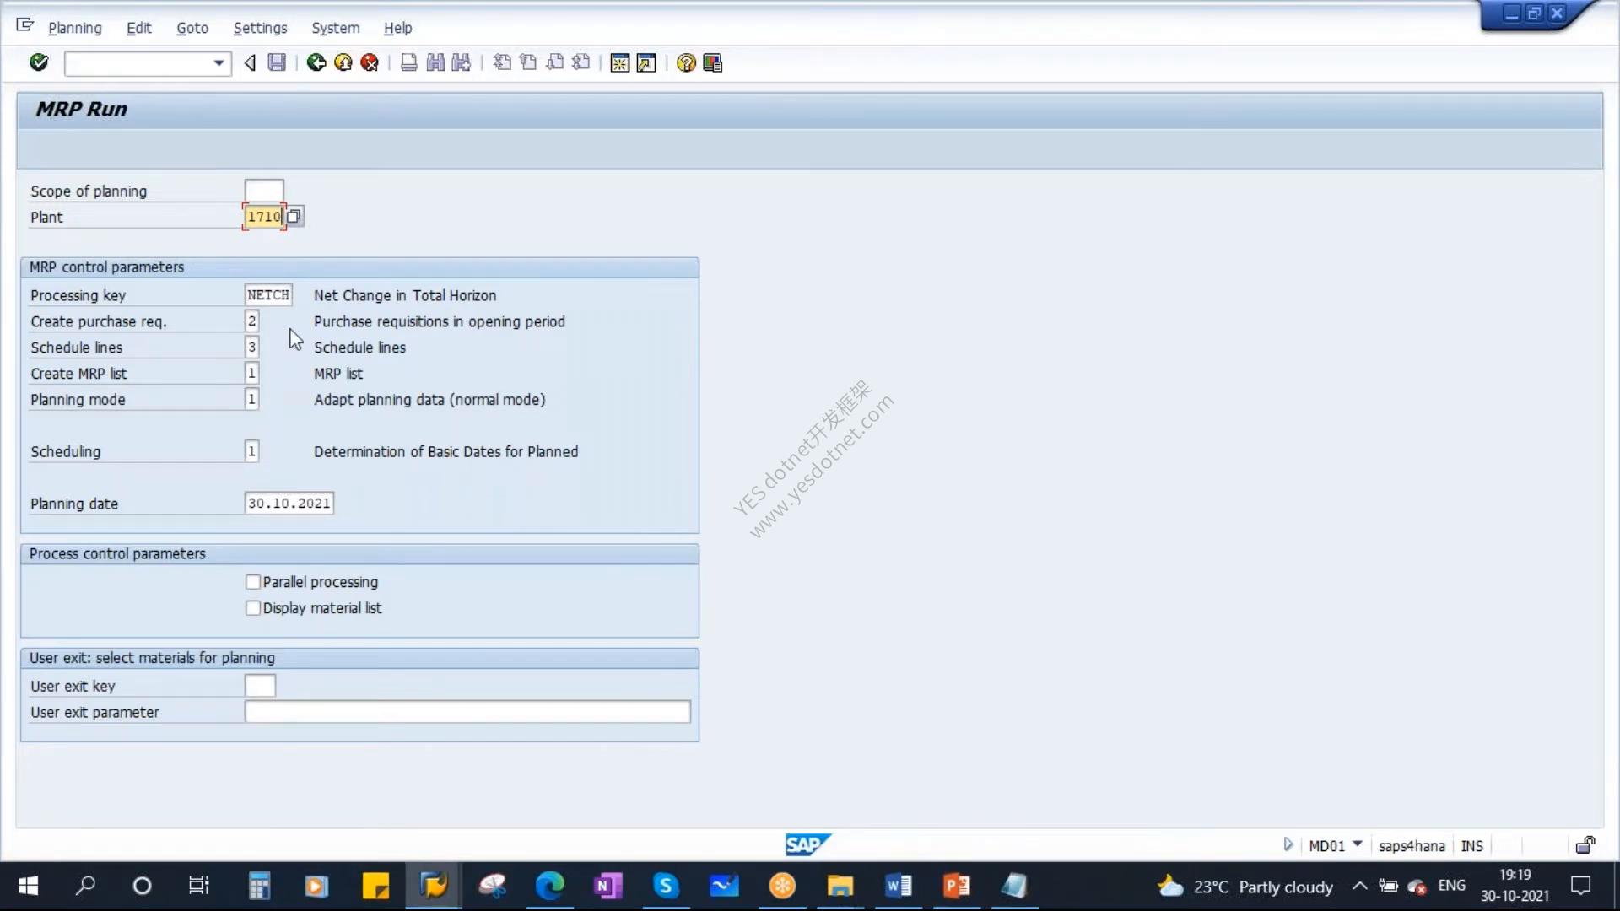Viewport: 1620px width, 911px height.
Task: Show hidden system tray icons
Action: [x=1359, y=886]
